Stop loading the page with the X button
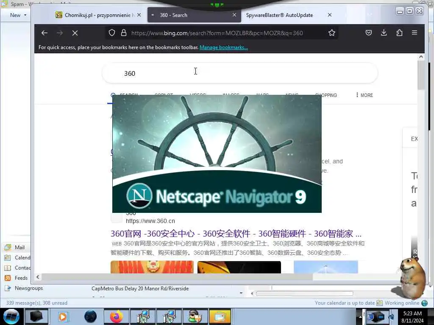 (75, 33)
